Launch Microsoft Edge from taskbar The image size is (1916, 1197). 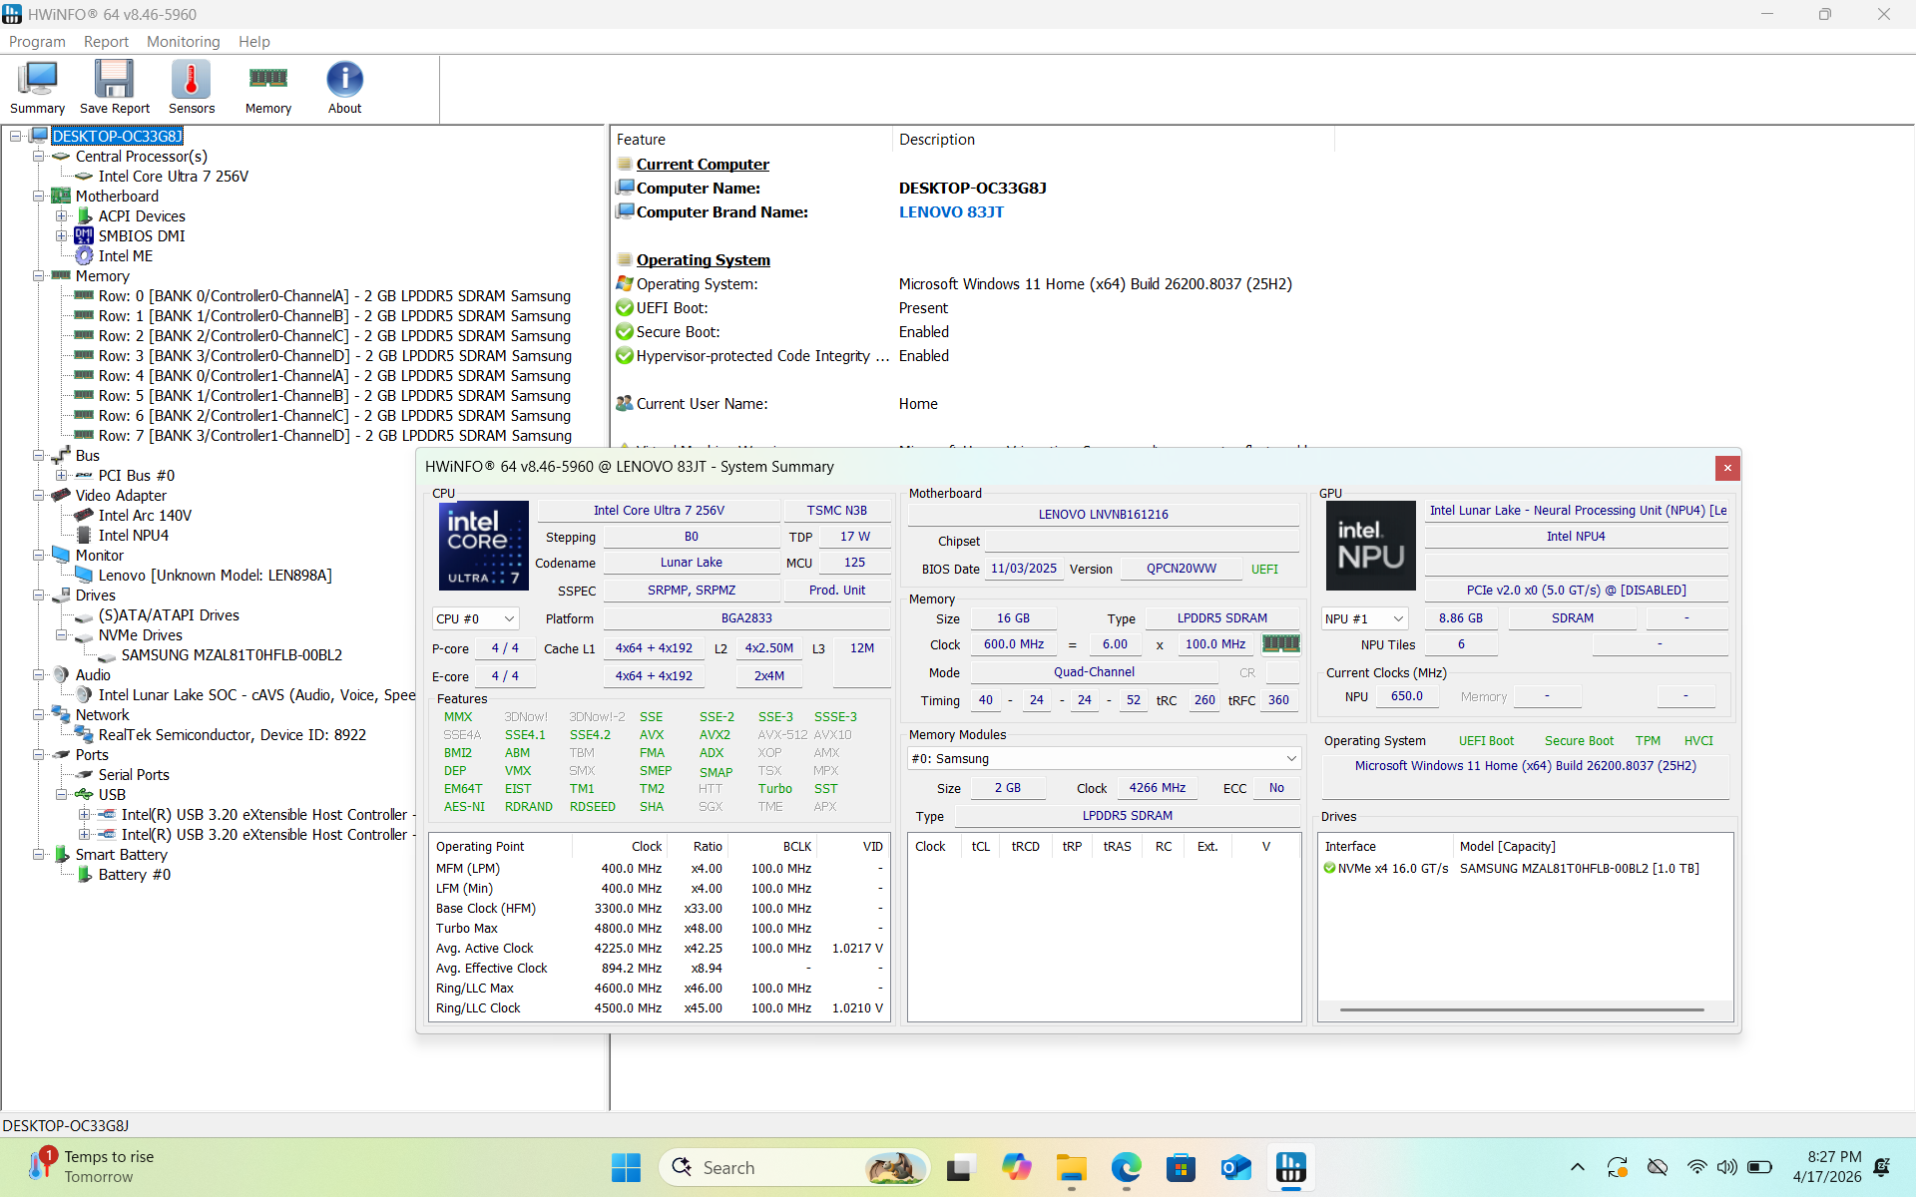pos(1127,1167)
